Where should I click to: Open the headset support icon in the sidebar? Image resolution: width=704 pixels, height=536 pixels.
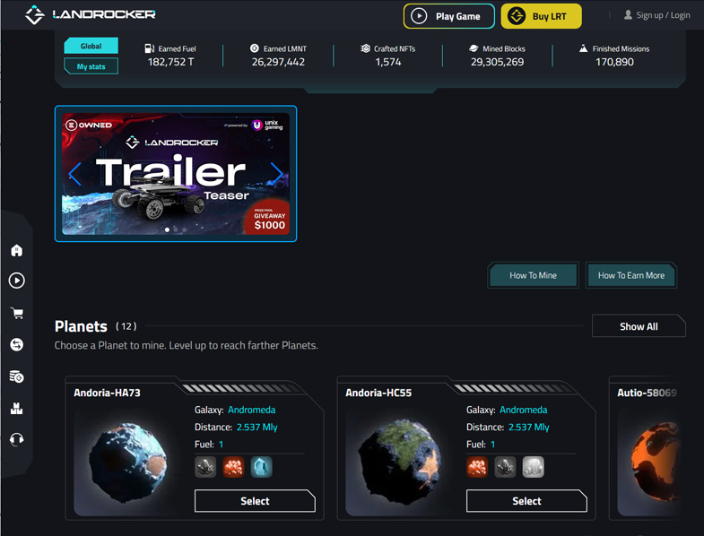tap(17, 439)
